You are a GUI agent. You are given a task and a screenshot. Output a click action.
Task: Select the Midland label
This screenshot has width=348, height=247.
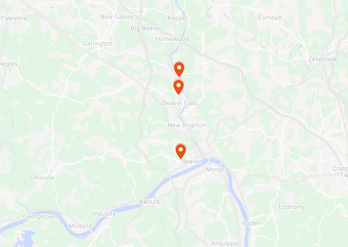[80, 226]
